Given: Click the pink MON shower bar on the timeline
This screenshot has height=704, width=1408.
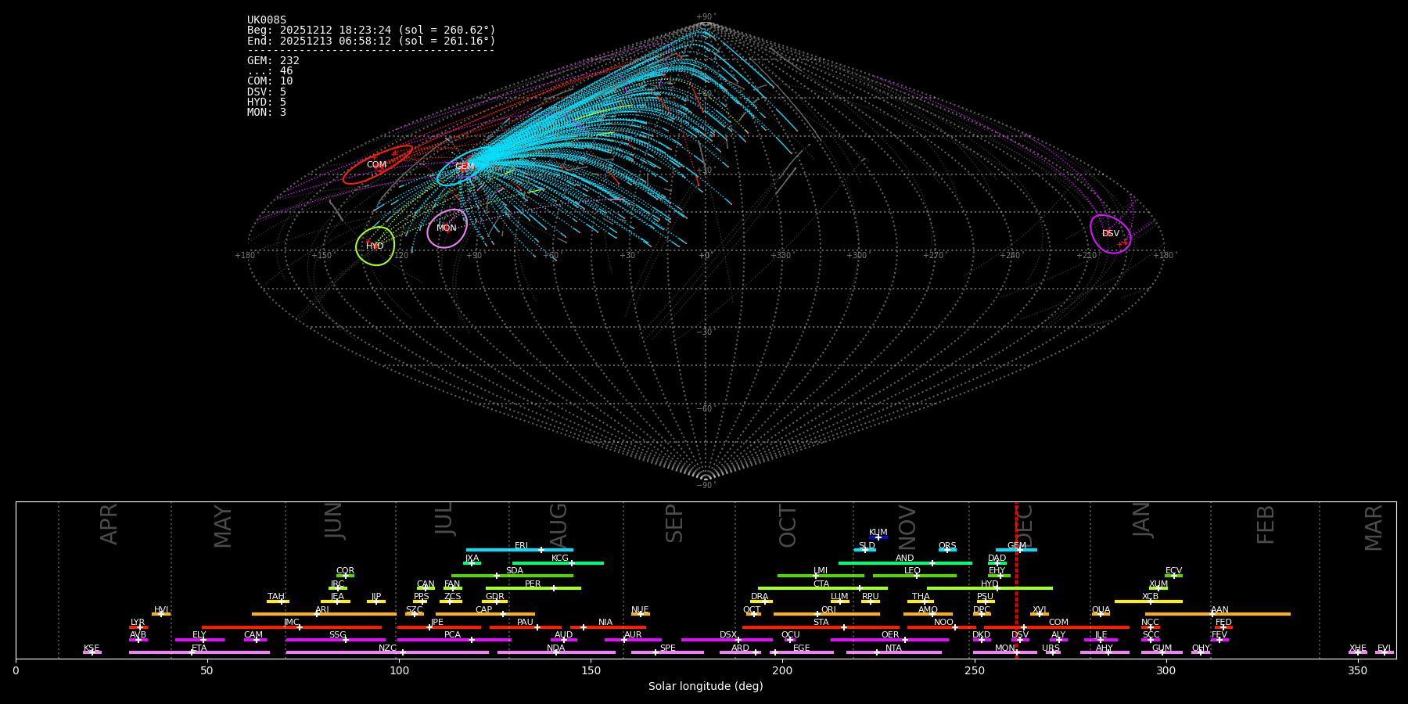Looking at the screenshot, I should tap(1005, 652).
